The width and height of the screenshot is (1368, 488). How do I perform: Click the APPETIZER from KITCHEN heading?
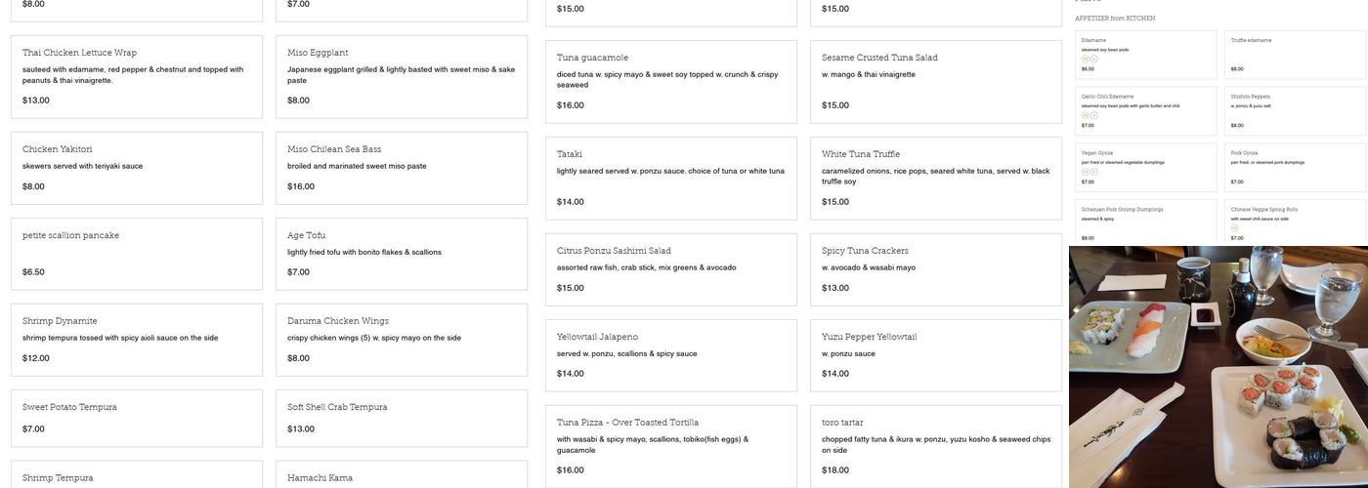(x=1115, y=18)
